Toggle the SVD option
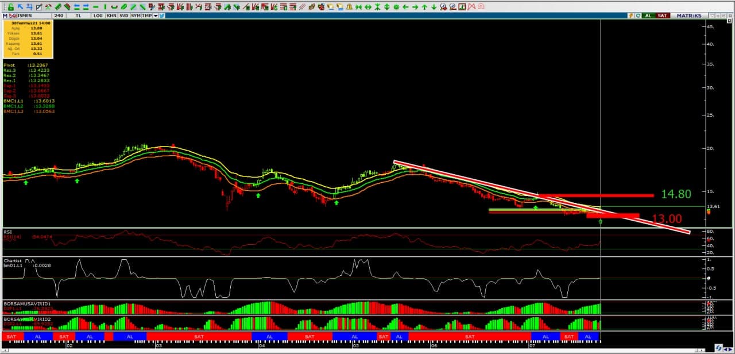This screenshot has height=354, width=735. coord(123,16)
